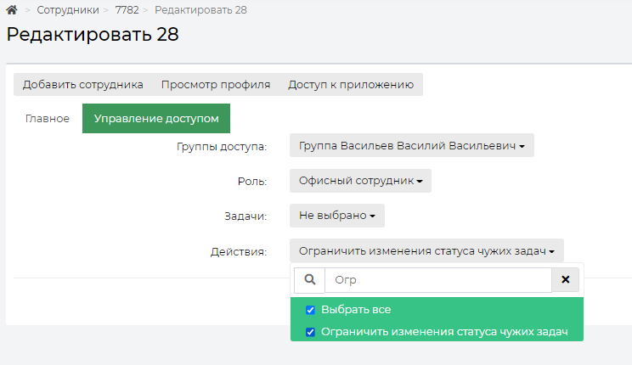Click the caret arrow on 'Действия' dropdown

pyautogui.click(x=552, y=252)
